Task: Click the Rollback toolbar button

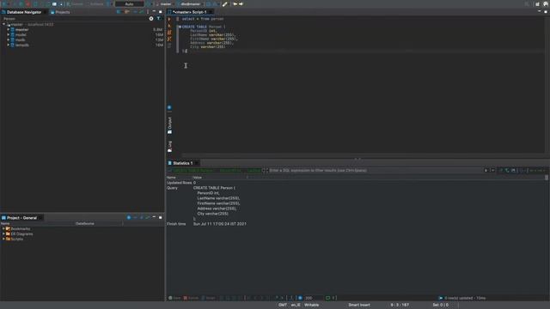Action: click(95, 3)
